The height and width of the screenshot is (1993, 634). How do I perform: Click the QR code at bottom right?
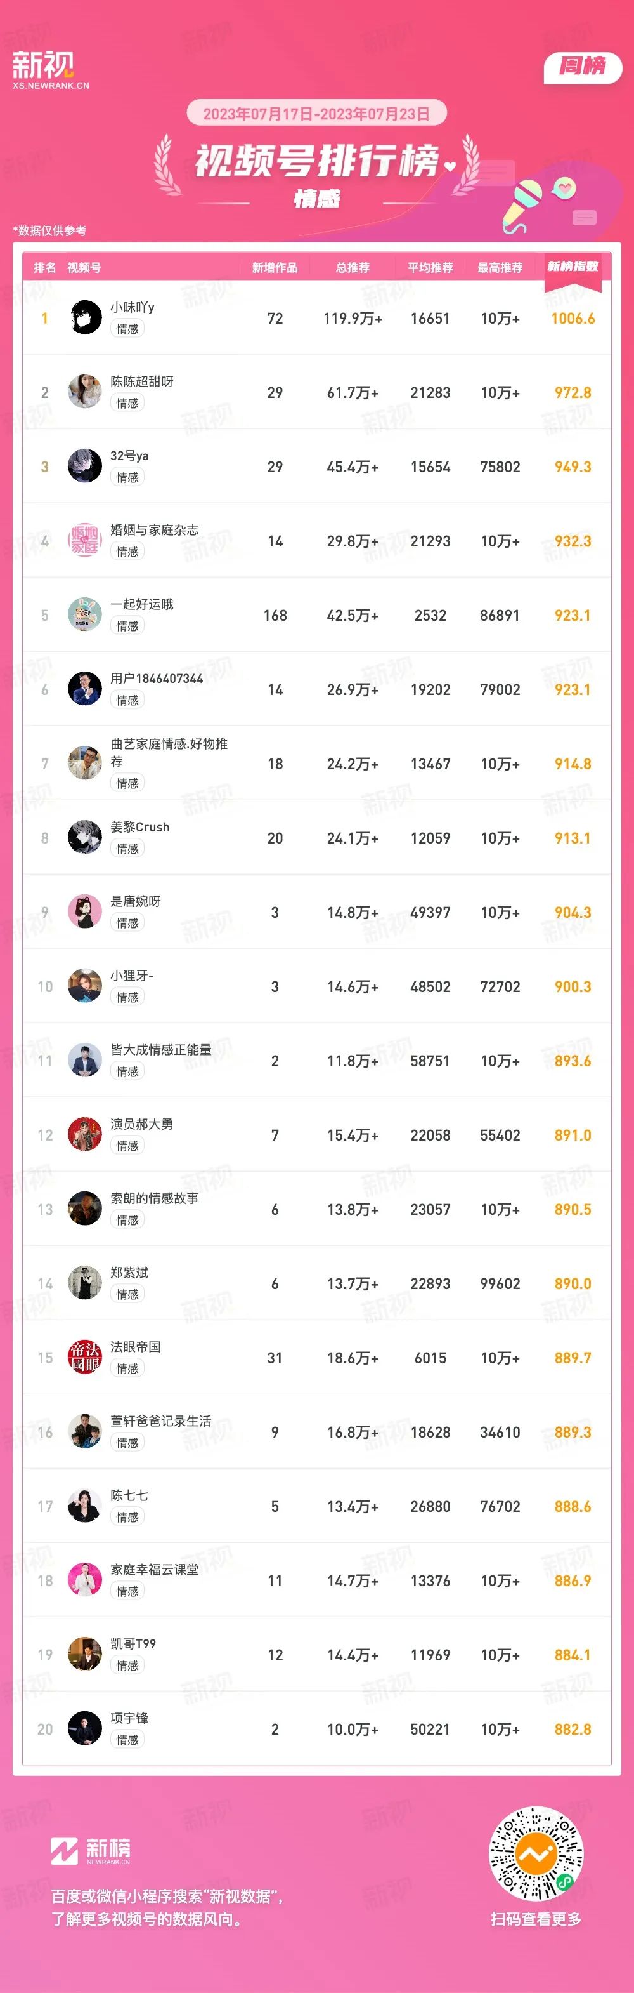tap(536, 1853)
